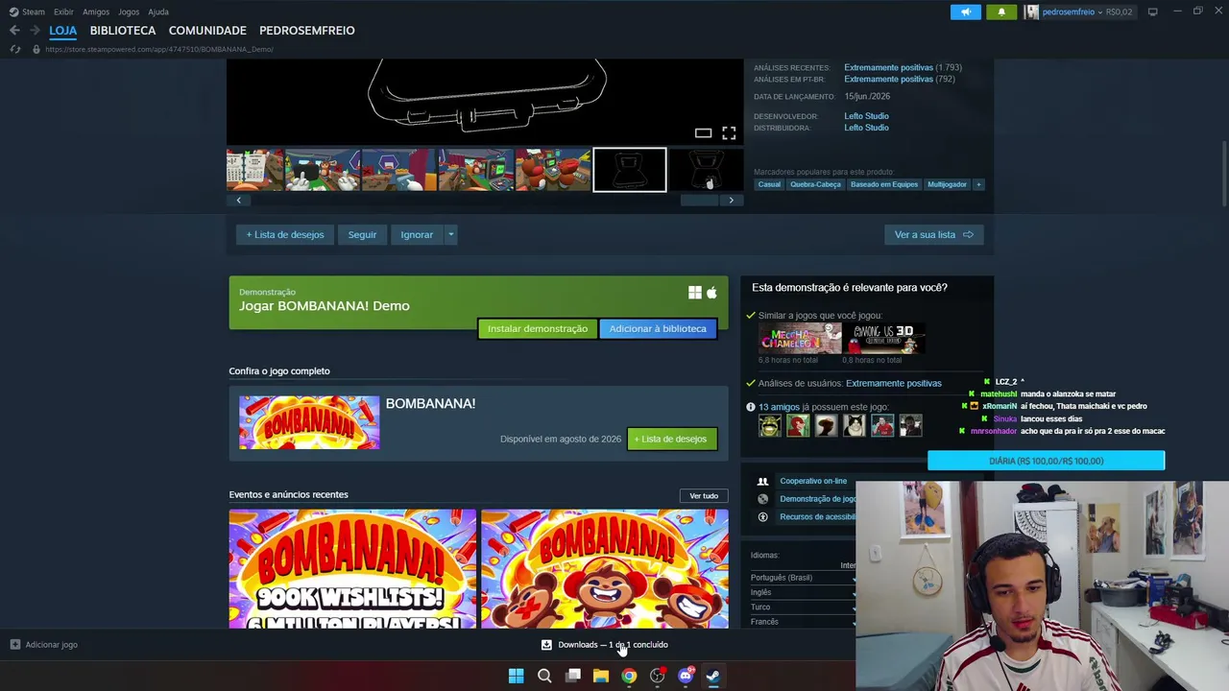Open PT-BR reviews Extremamente positivas link

(x=889, y=80)
